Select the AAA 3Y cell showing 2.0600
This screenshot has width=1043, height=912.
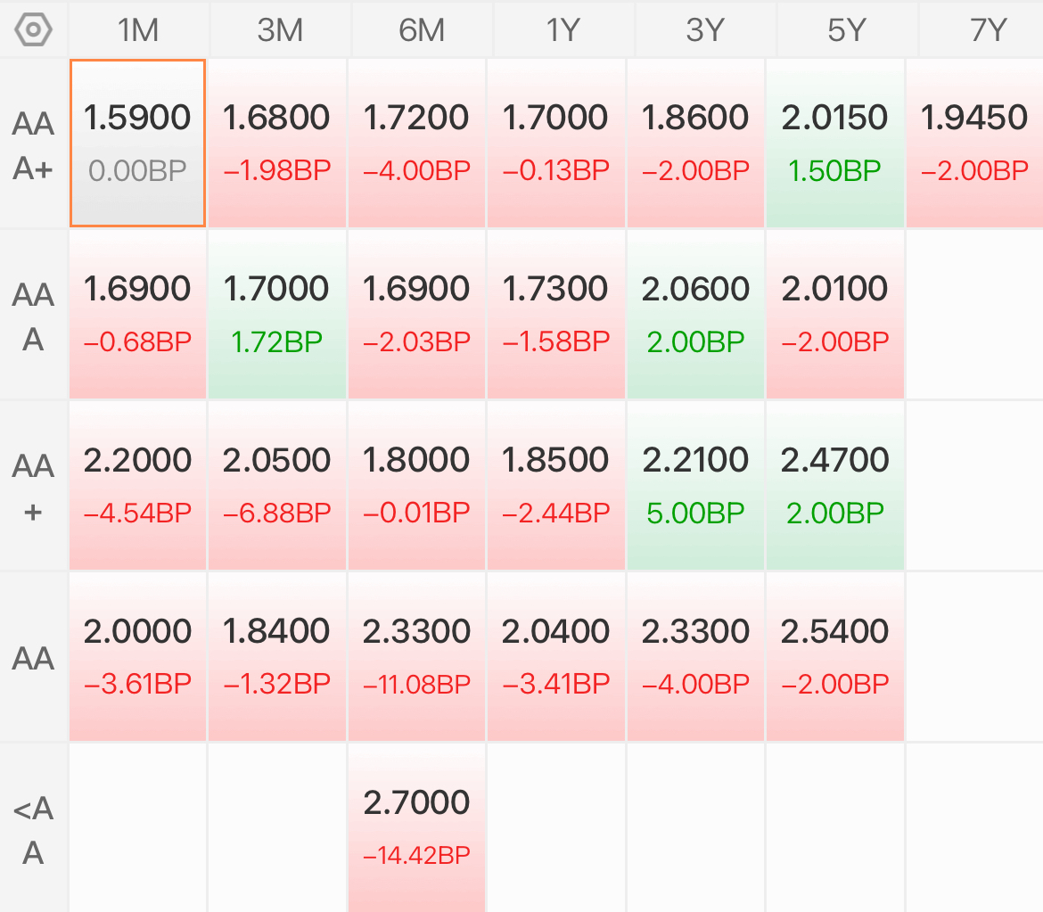tap(695, 314)
